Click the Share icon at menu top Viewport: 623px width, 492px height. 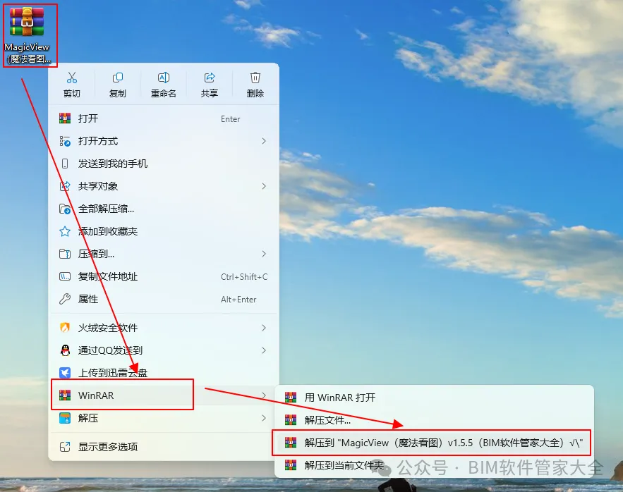[x=210, y=78]
